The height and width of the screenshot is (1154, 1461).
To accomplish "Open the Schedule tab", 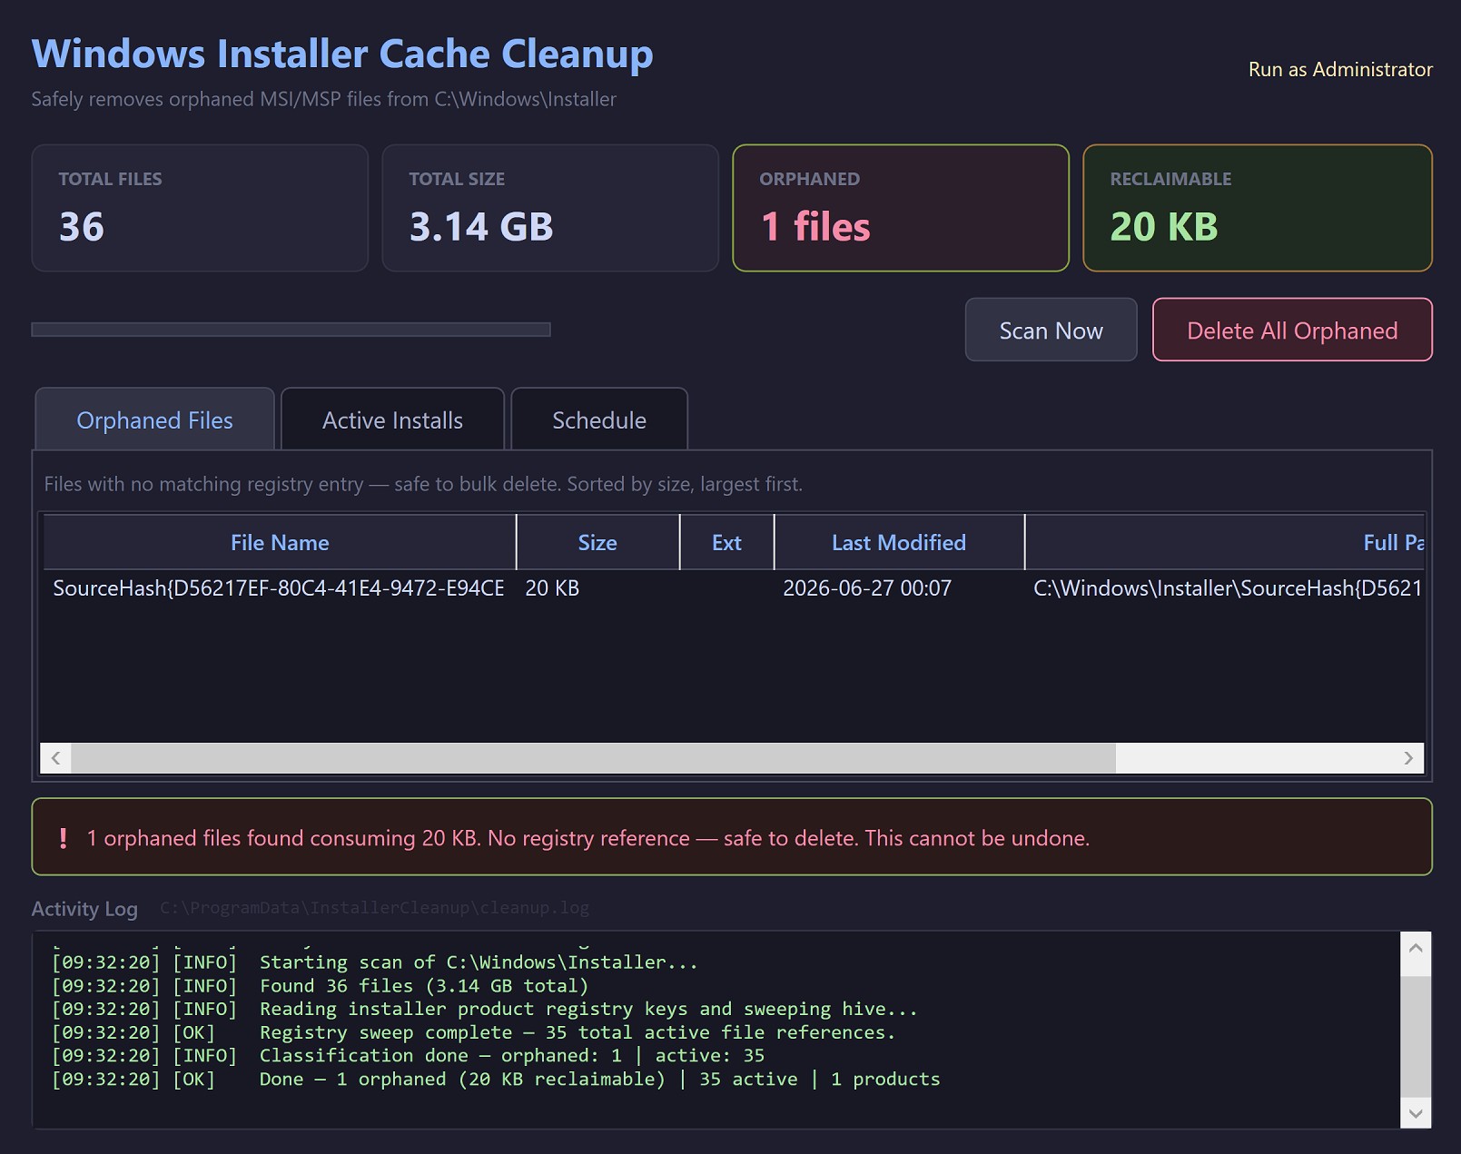I will click(599, 419).
